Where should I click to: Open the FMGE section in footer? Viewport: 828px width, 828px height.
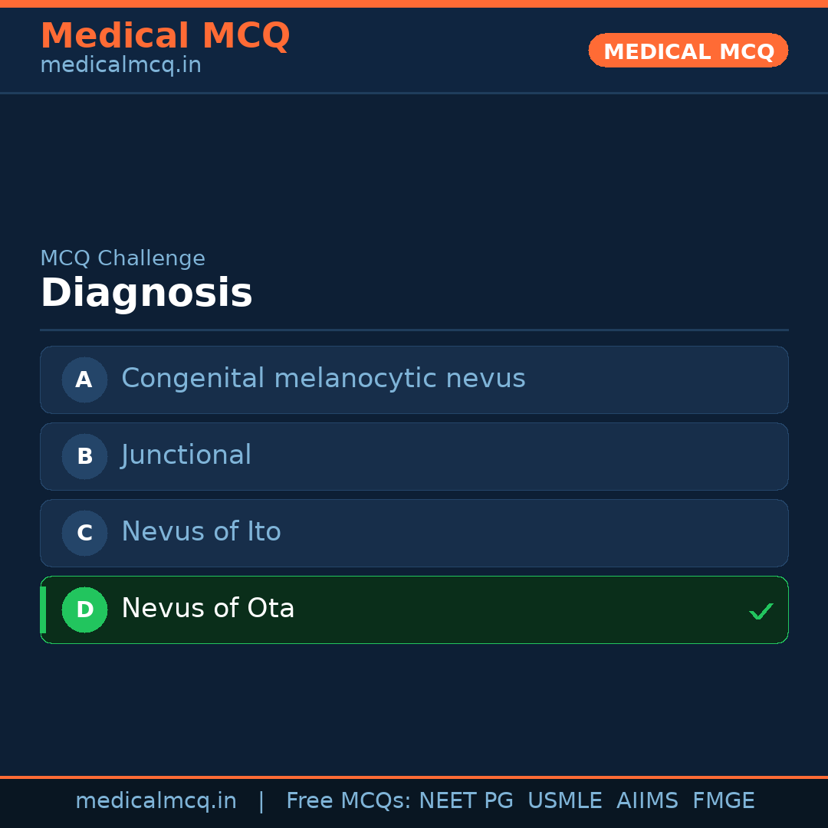click(723, 800)
